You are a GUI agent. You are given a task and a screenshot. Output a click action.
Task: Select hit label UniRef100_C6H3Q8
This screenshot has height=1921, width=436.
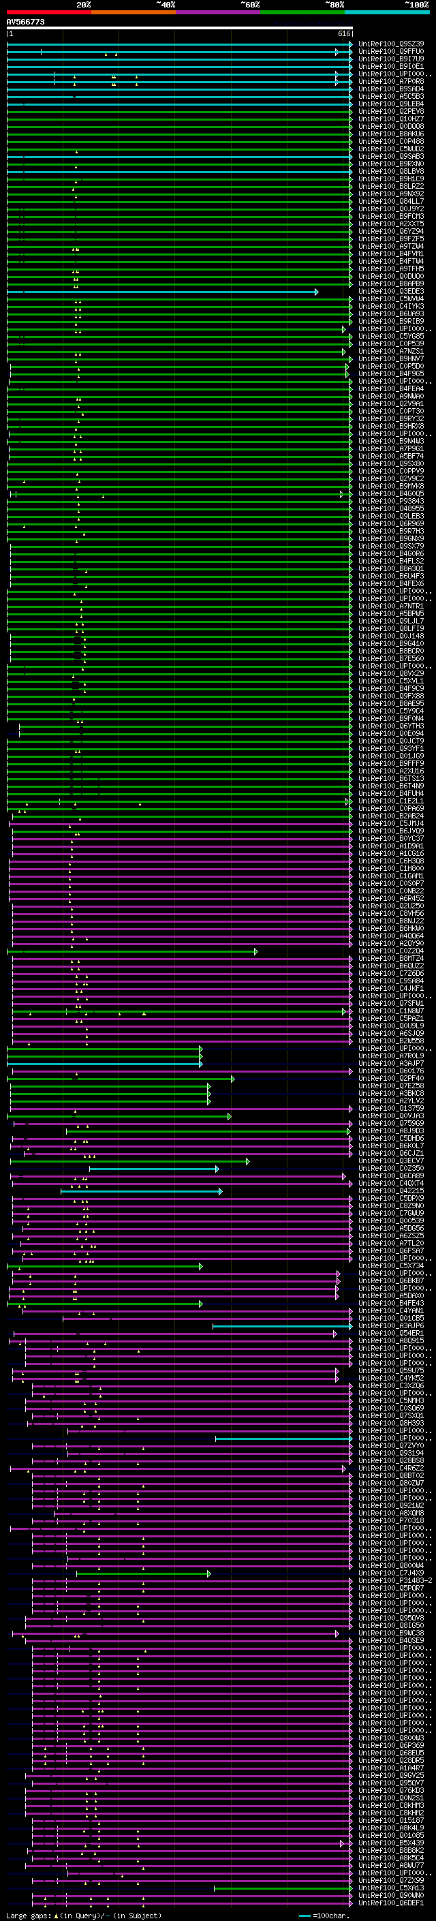pyautogui.click(x=391, y=861)
